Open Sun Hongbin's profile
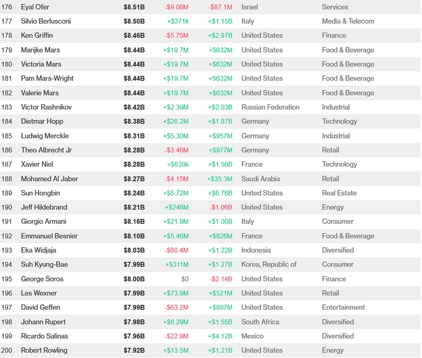422x358 pixels. [x=41, y=193]
